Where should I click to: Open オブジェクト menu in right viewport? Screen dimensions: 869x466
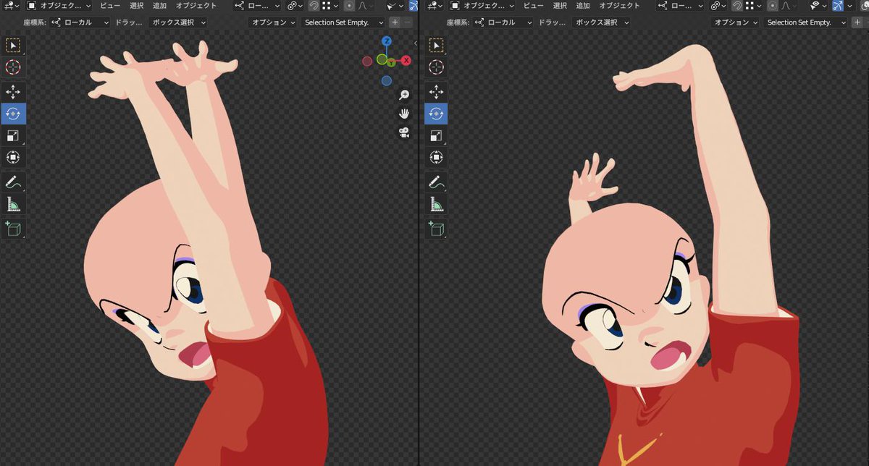(619, 6)
